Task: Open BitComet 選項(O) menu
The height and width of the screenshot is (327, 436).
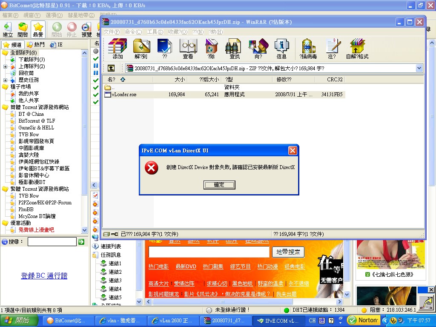Action: pos(54,15)
